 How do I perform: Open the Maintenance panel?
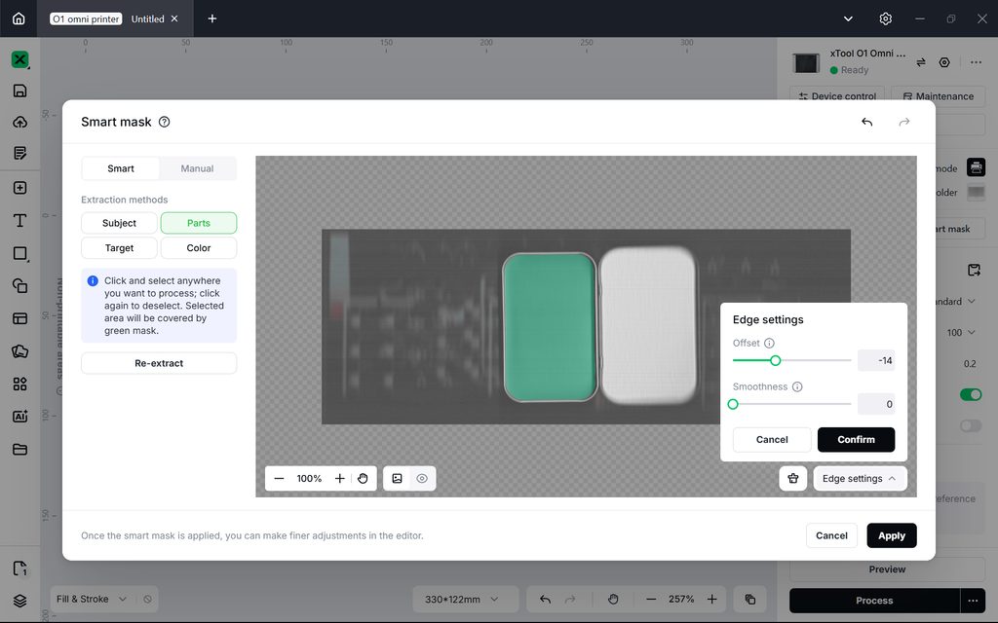pos(939,96)
